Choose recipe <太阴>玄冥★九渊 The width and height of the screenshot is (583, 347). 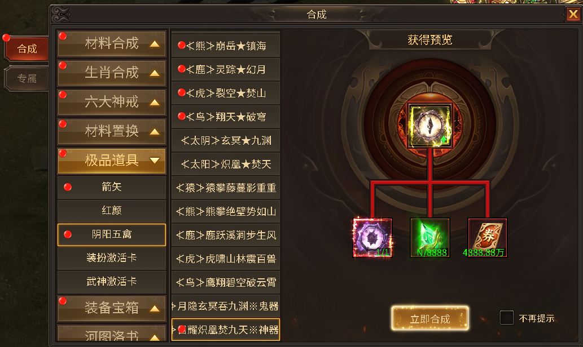click(x=226, y=140)
